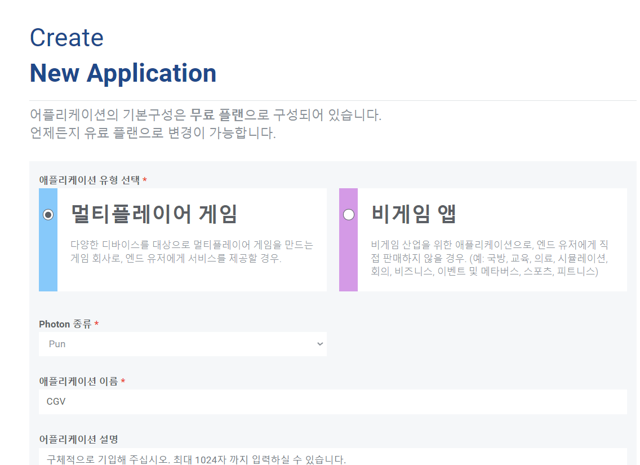Click the 멀티플레이어 게임 card heading
This screenshot has width=640, height=465.
click(154, 214)
